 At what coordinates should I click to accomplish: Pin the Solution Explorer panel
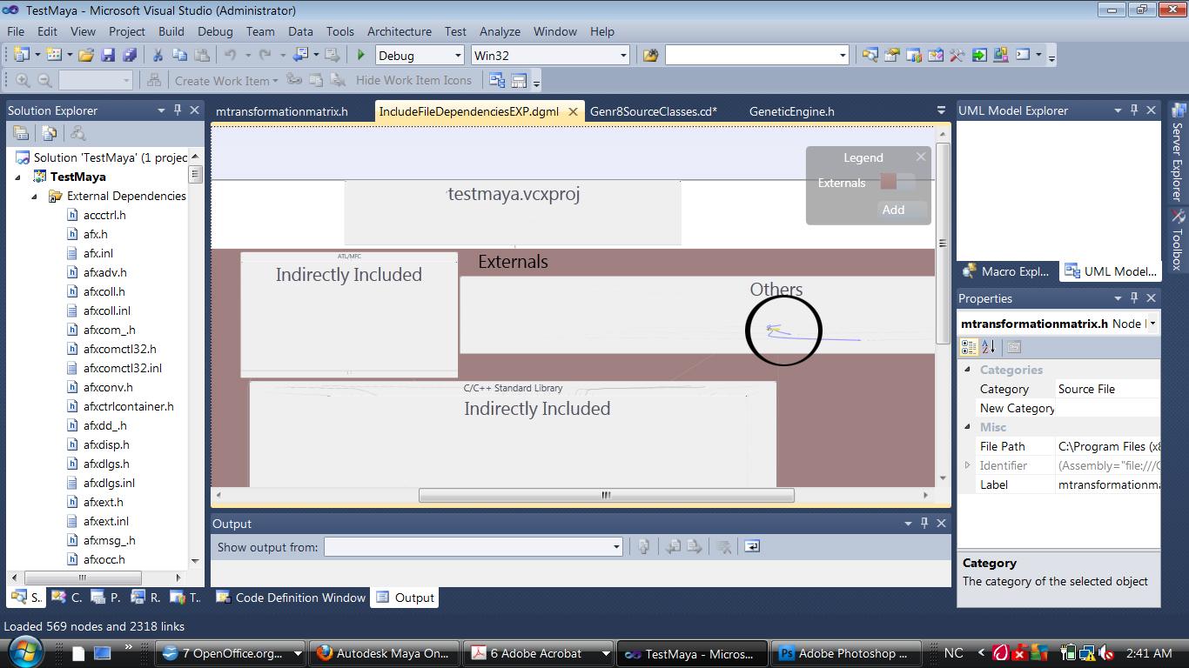click(x=178, y=110)
